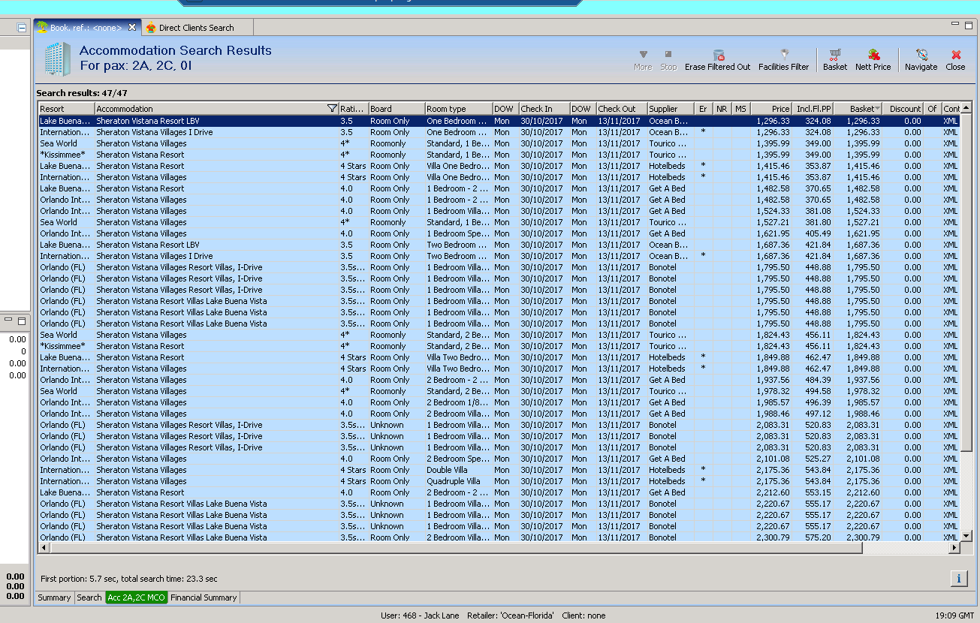Minimize the lower left side panel
Screen dimensions: 980x623
point(9,321)
